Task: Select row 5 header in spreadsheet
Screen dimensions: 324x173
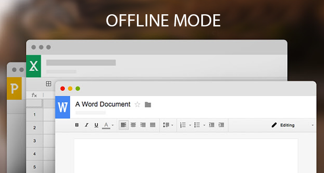Action: pyautogui.click(x=35, y=167)
